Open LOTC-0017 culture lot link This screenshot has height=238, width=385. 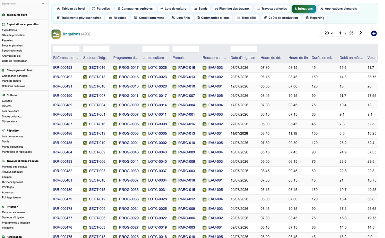click(157, 96)
